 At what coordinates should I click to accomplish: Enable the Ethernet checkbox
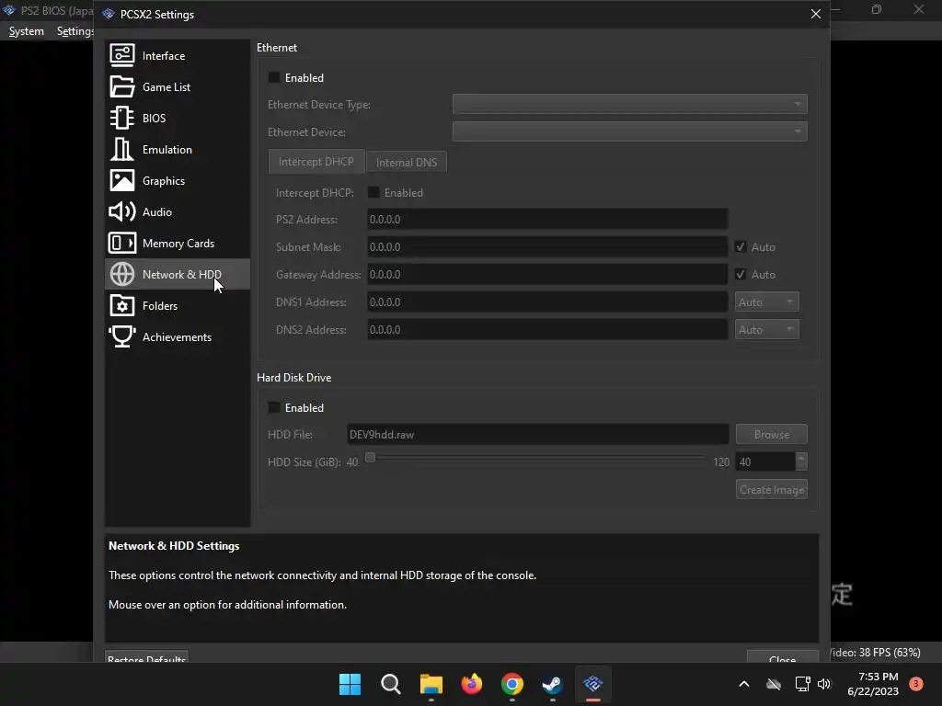274,77
